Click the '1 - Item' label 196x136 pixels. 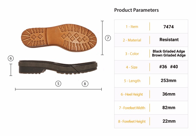click(132, 27)
